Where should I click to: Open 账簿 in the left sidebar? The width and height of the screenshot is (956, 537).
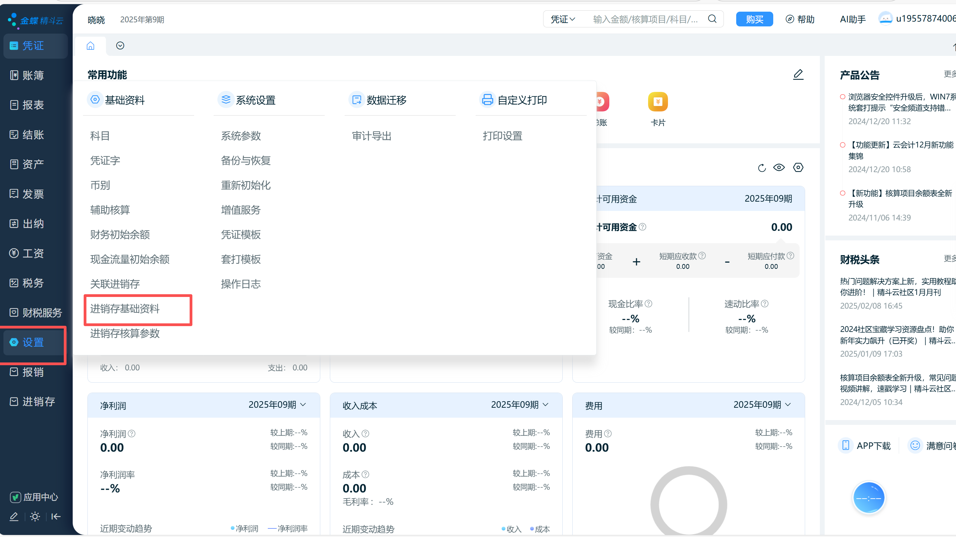coord(33,75)
